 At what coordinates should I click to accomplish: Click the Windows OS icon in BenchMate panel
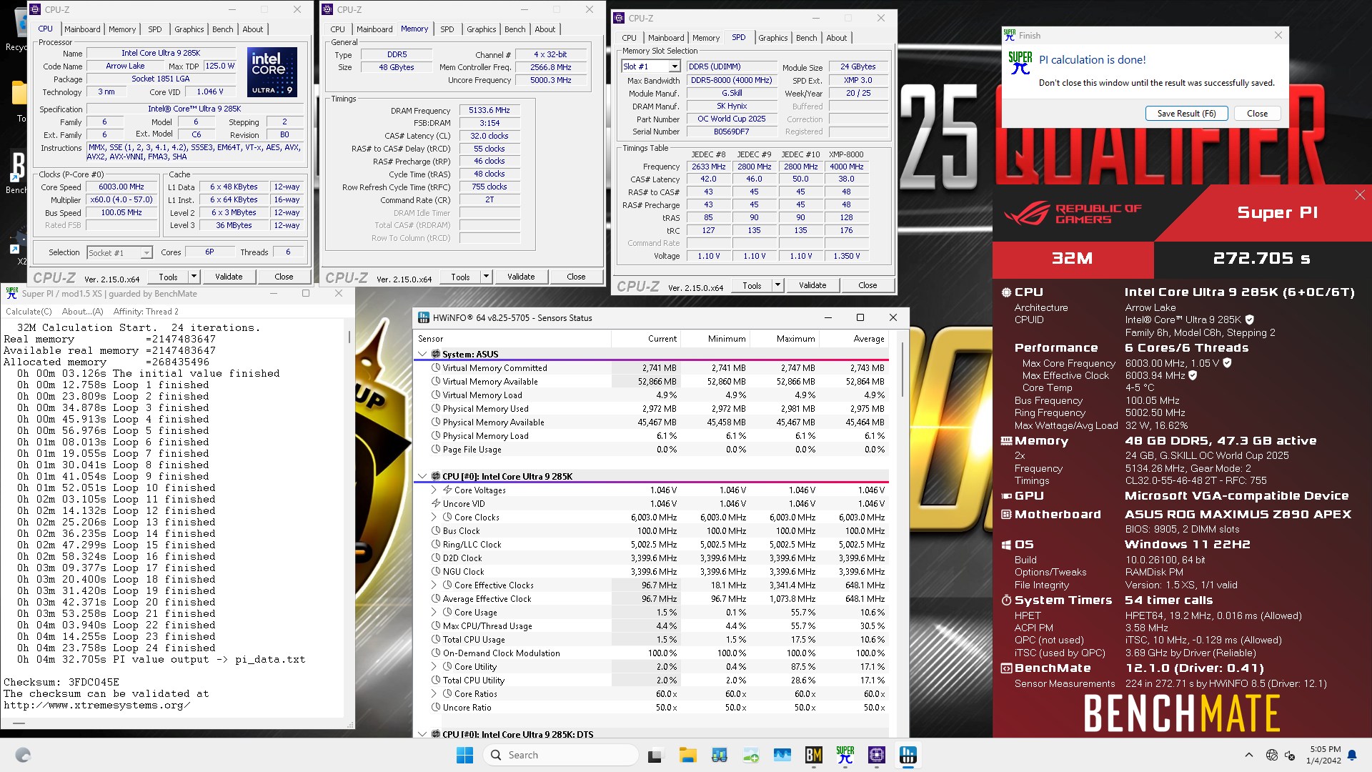(1006, 545)
